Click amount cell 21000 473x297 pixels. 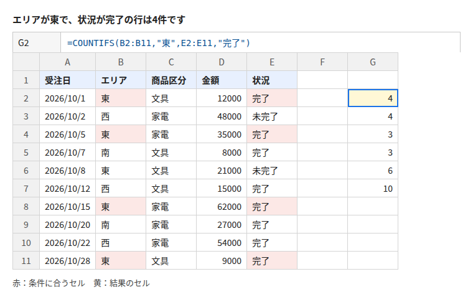[x=222, y=171]
